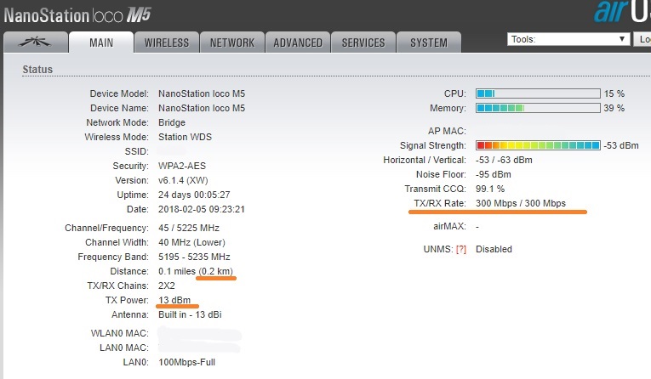Select the 13 dBm TX Power value
This screenshot has height=379, width=651.
coord(174,300)
